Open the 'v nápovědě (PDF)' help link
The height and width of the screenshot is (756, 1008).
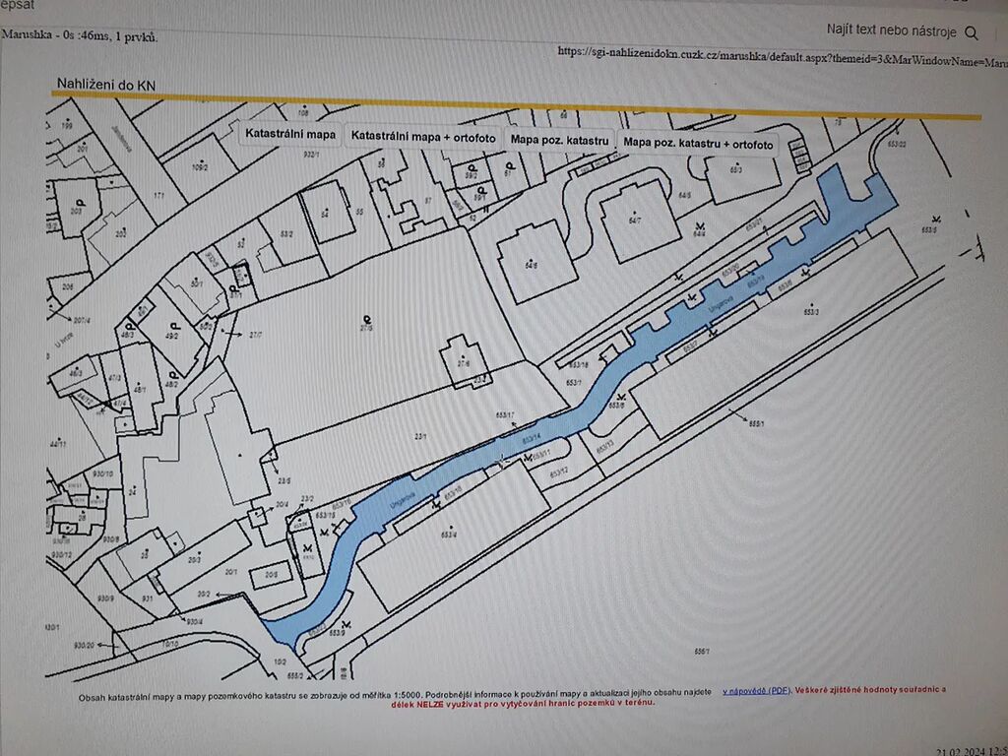pos(755,691)
